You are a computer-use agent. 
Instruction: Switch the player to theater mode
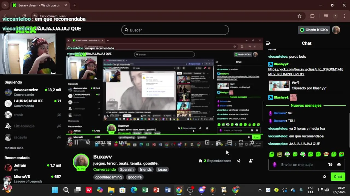(x=230, y=142)
